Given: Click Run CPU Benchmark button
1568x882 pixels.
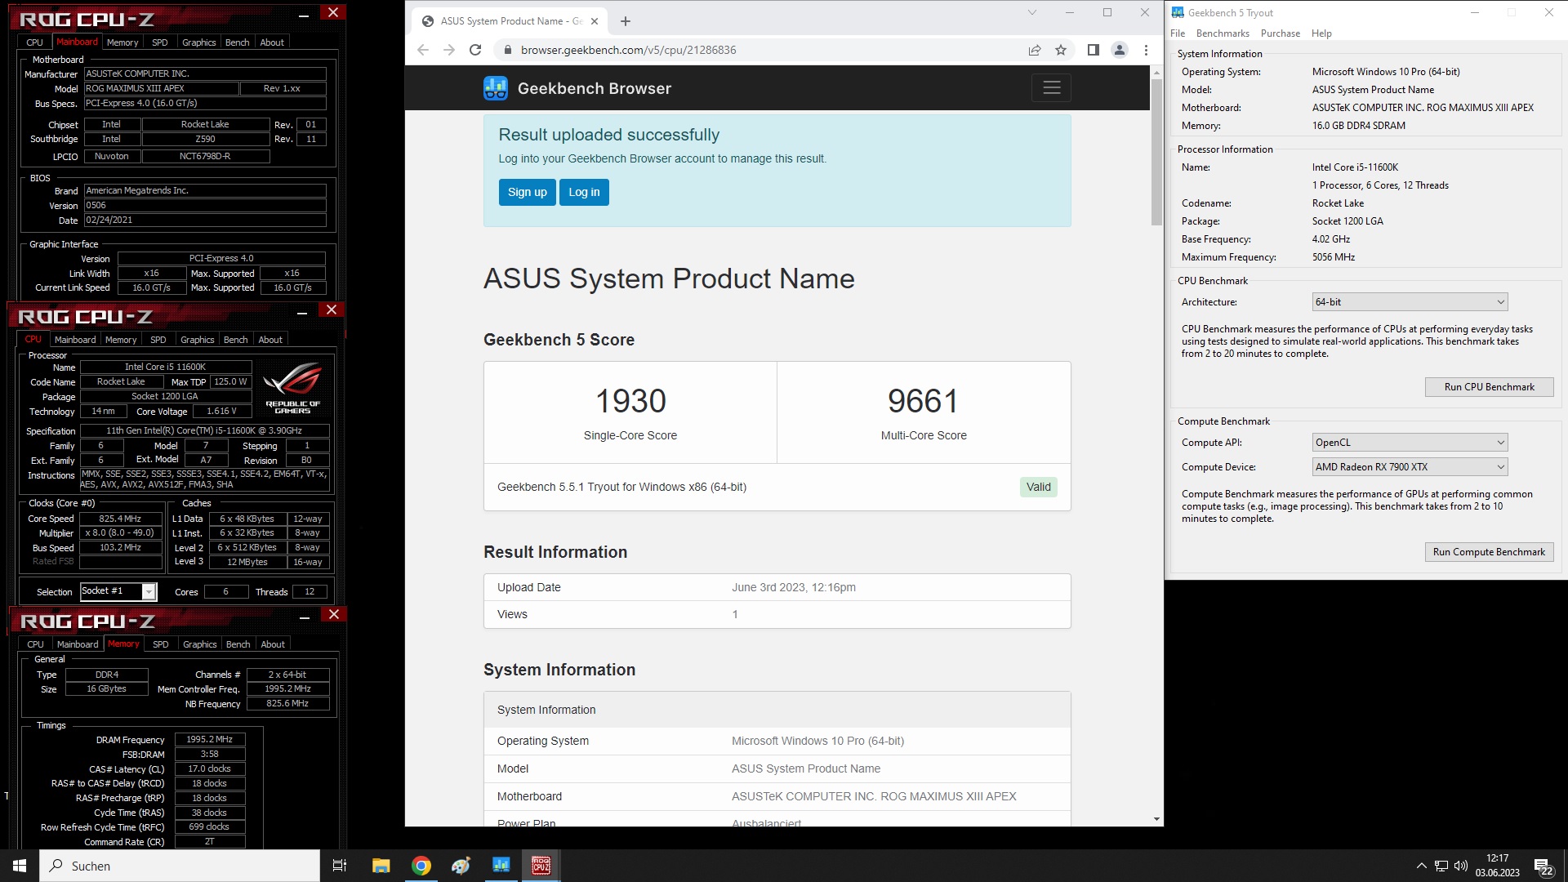Looking at the screenshot, I should 1489,387.
